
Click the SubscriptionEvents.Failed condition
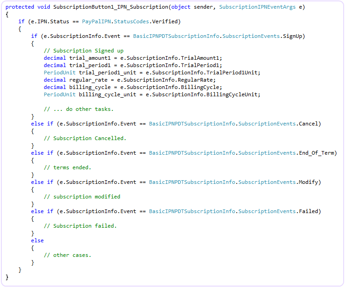279,211
